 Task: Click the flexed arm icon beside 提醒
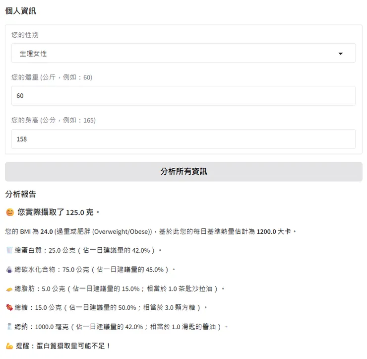click(9, 346)
